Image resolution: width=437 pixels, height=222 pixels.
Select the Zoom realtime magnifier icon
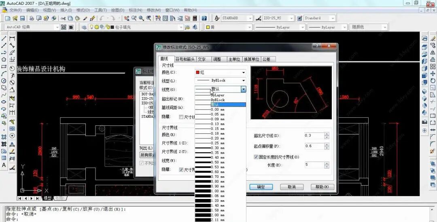(134, 18)
